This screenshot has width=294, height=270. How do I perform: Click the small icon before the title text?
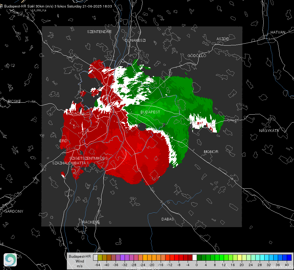(1, 6)
